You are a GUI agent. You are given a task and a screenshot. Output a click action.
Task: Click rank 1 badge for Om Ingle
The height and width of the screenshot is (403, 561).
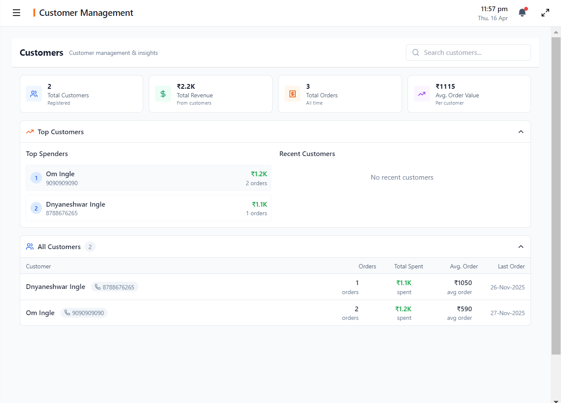[x=36, y=178]
